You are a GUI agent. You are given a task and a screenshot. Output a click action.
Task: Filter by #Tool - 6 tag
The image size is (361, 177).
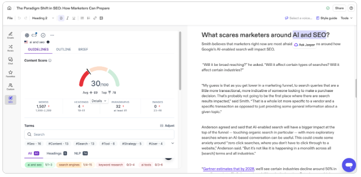[108, 144]
